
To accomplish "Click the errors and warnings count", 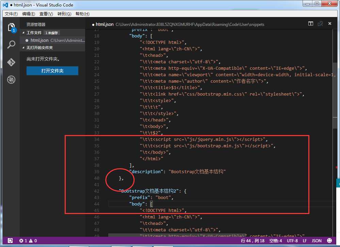I will click(x=28, y=241).
